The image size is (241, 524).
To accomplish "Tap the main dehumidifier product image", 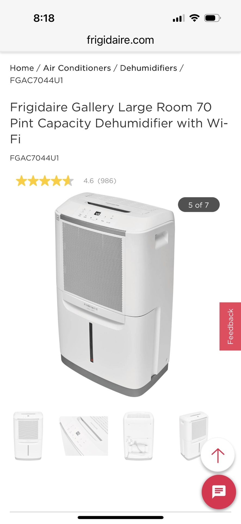I will [x=115, y=294].
